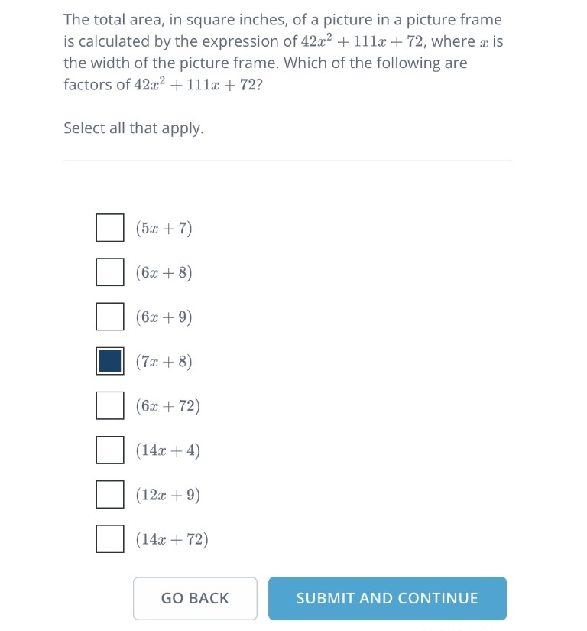Click the Select all that apply instruction
587x631 pixels.
coord(133,128)
